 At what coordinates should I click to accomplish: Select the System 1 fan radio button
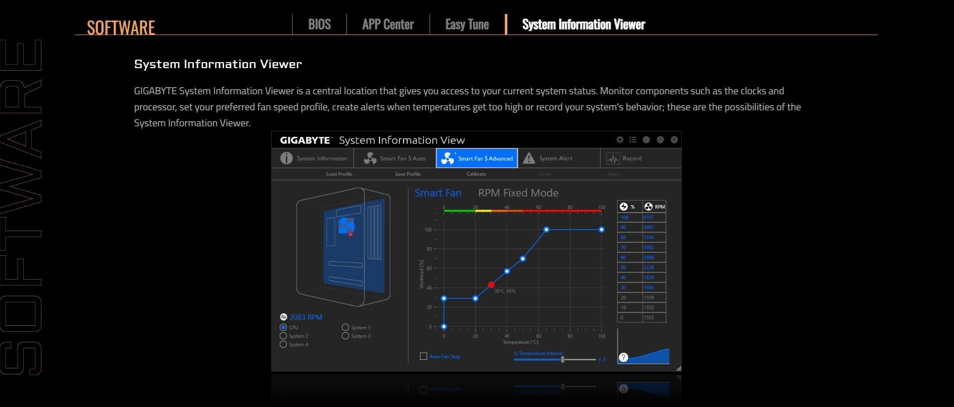(x=345, y=327)
